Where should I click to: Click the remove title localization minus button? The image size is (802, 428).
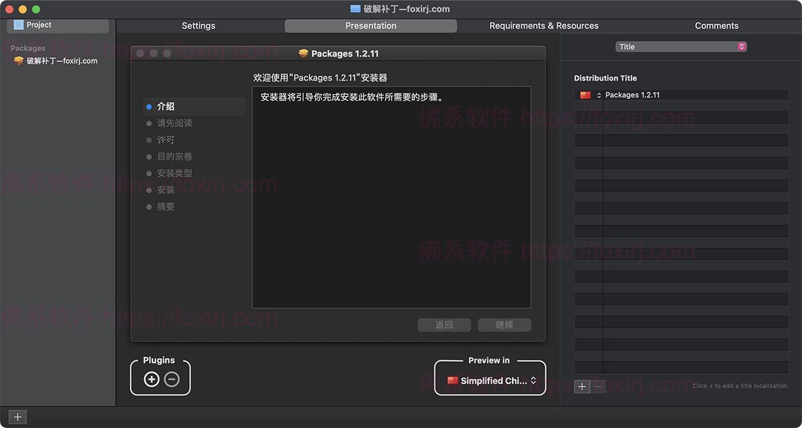click(597, 387)
